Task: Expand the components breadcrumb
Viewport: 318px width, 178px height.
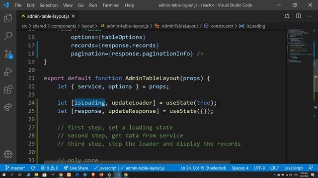Action: (64, 26)
